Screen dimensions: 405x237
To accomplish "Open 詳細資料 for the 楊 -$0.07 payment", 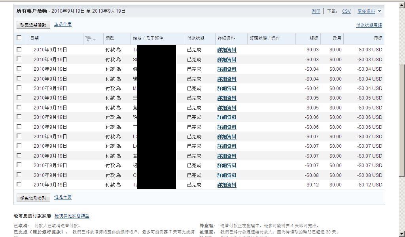I will 227,166.
